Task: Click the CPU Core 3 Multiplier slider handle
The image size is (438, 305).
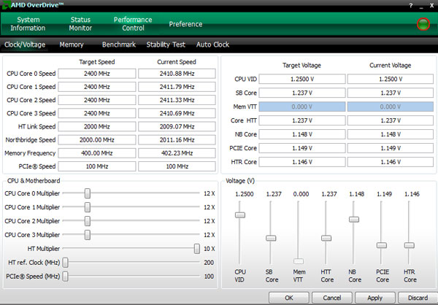Action: click(x=88, y=235)
